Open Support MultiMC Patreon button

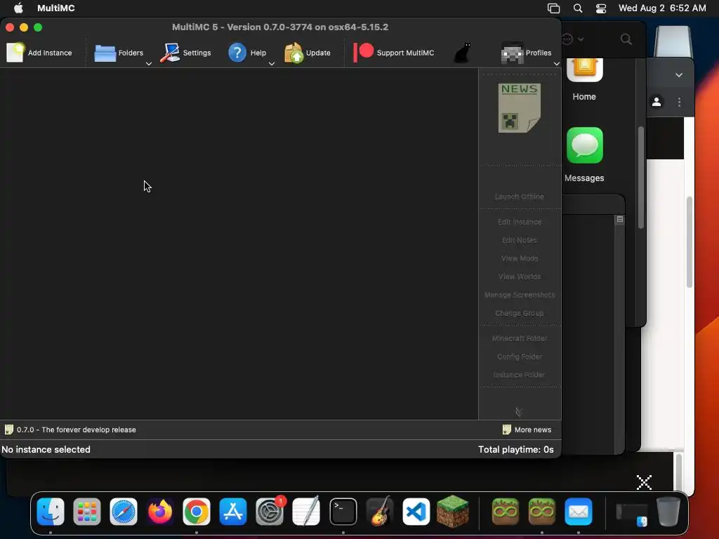pos(394,53)
